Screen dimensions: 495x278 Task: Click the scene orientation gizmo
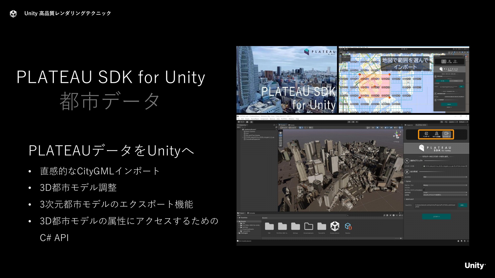(397, 135)
